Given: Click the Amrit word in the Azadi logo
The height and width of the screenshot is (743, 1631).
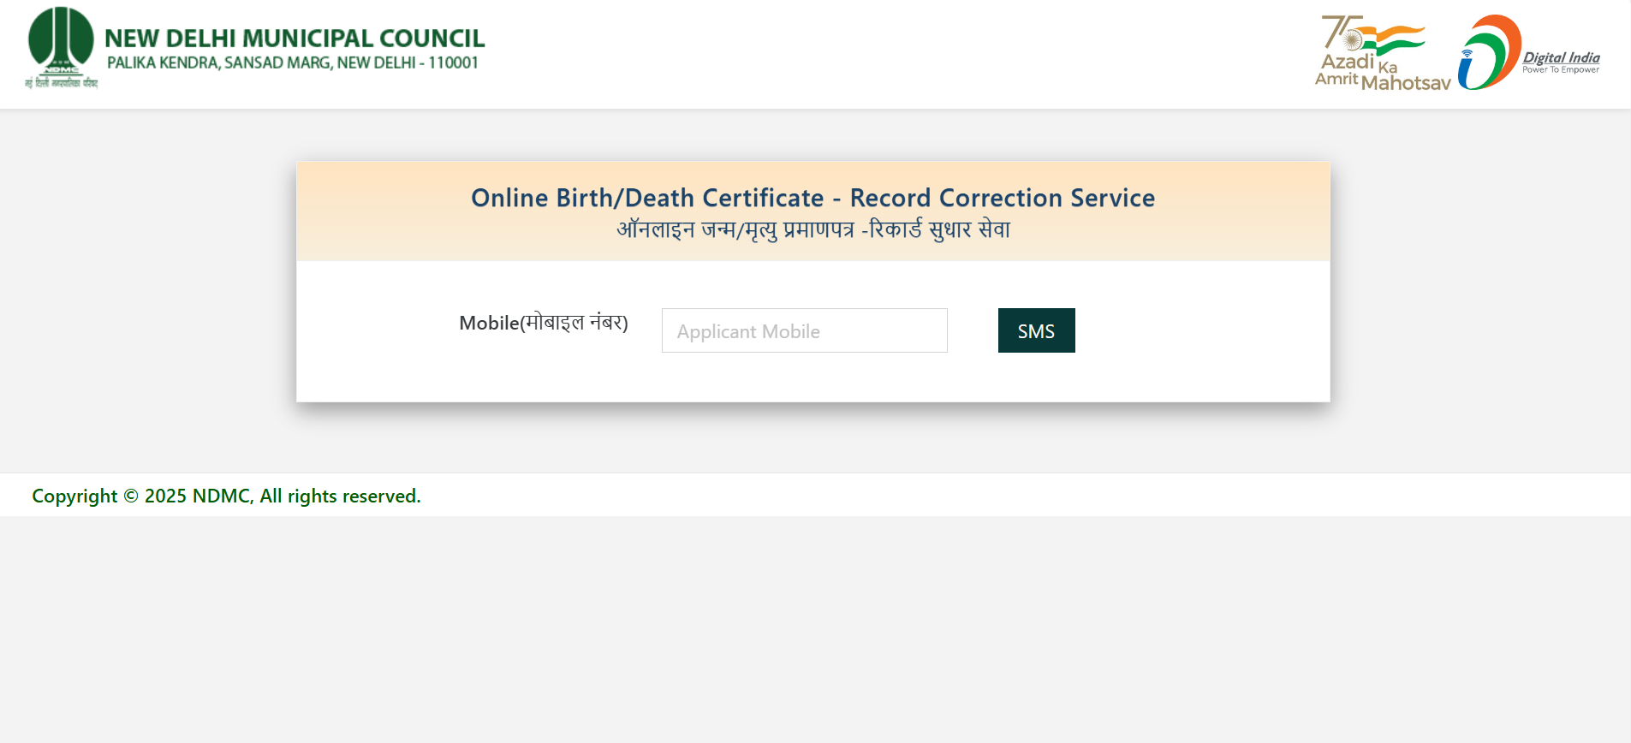Looking at the screenshot, I should click(1336, 79).
